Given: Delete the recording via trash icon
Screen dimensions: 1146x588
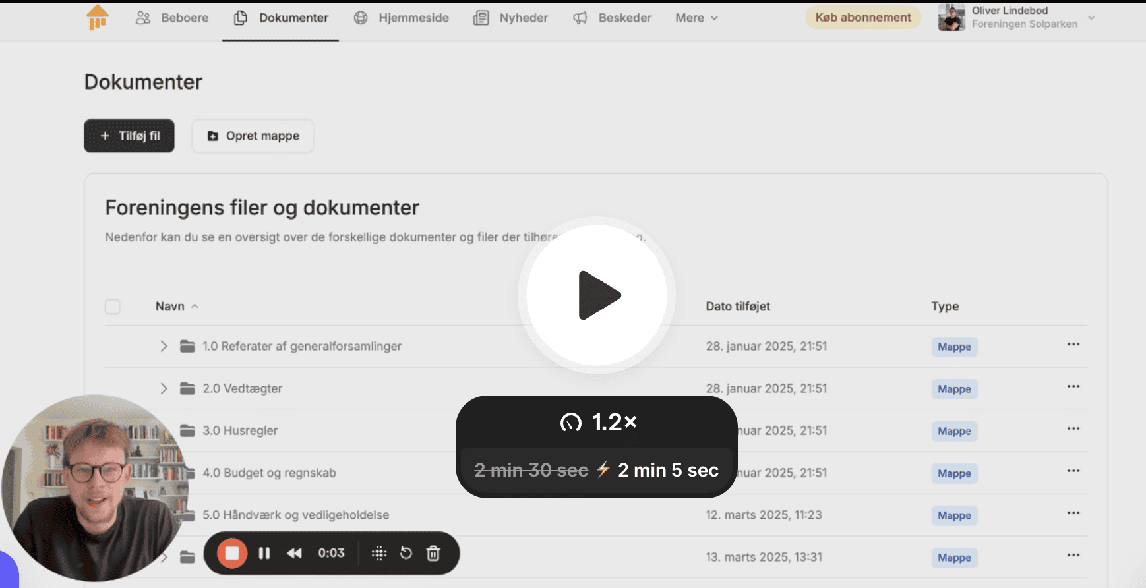Looking at the screenshot, I should pos(433,553).
